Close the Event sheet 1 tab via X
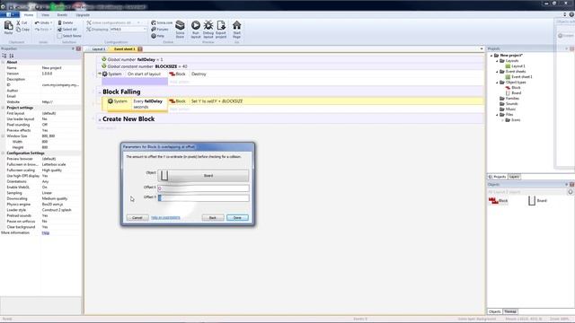Screen dimensions: 575x323 click(x=140, y=49)
